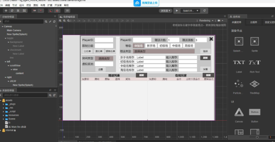Select the Main Camera node
The height and width of the screenshot is (142, 275).
pos(14,30)
